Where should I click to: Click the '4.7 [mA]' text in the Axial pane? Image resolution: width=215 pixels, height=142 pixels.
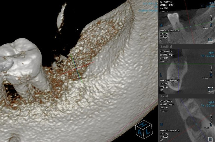tap(164, 134)
